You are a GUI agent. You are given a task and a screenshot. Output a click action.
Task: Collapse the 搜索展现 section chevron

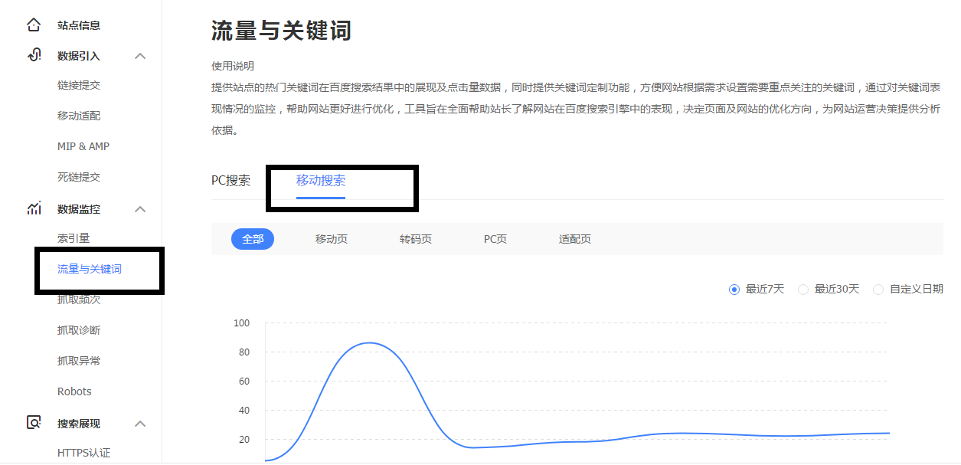click(140, 424)
